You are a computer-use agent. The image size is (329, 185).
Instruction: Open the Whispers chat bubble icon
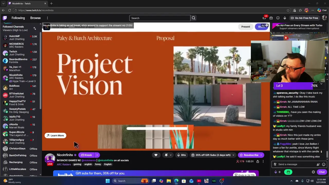point(278,18)
